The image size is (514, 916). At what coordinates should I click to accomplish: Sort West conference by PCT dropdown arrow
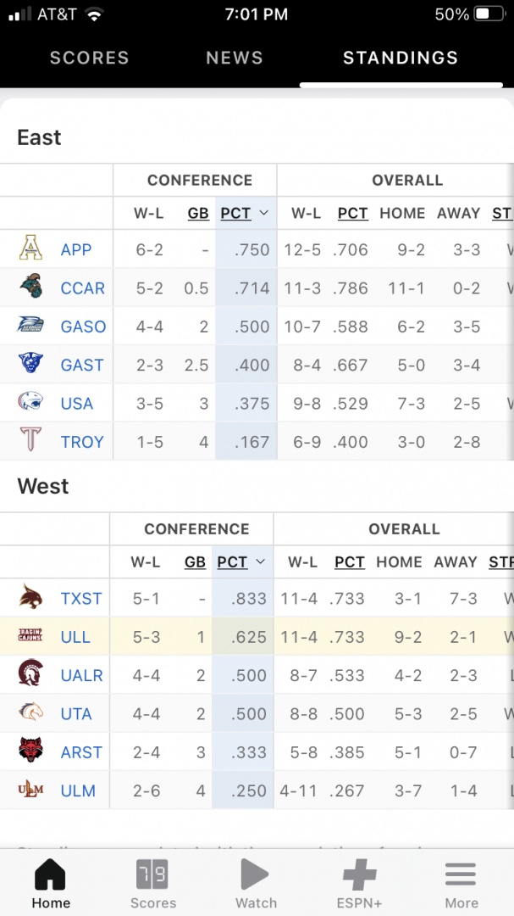click(261, 561)
